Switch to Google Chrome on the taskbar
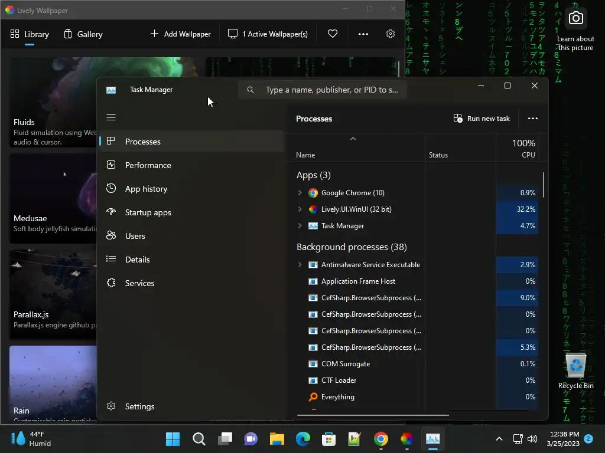605x453 pixels. tap(381, 439)
